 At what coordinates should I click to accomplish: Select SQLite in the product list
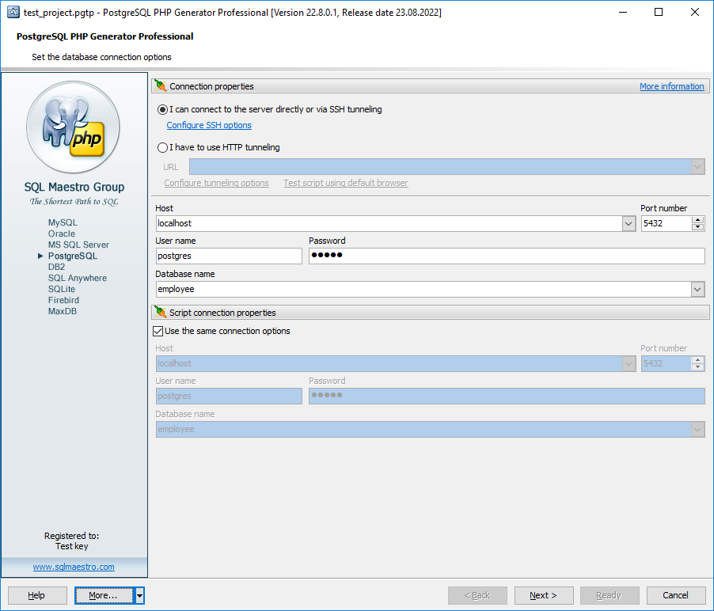click(x=63, y=290)
